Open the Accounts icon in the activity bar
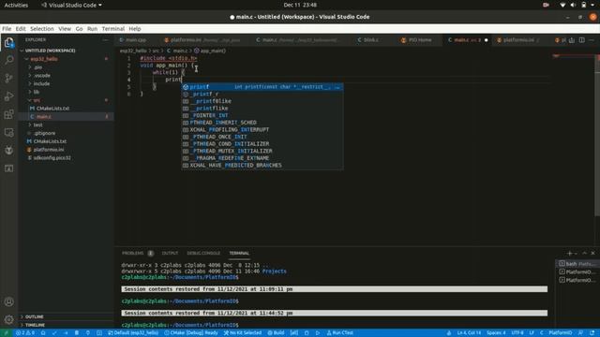600x337 pixels. pos(8,301)
